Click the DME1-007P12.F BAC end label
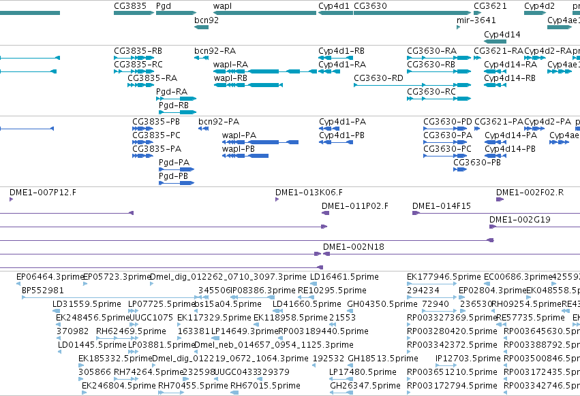The height and width of the screenshot is (396, 580). pos(43,193)
